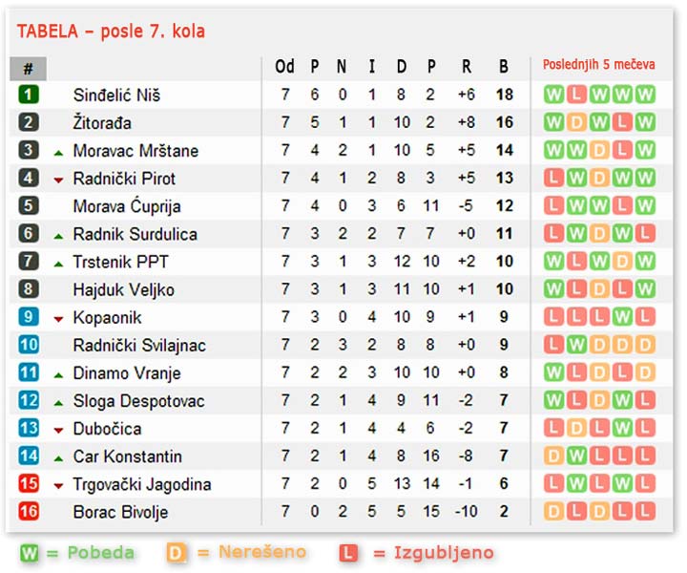Click the green W icon in the legend
Viewport: 687px width, 573px height.
(x=31, y=553)
